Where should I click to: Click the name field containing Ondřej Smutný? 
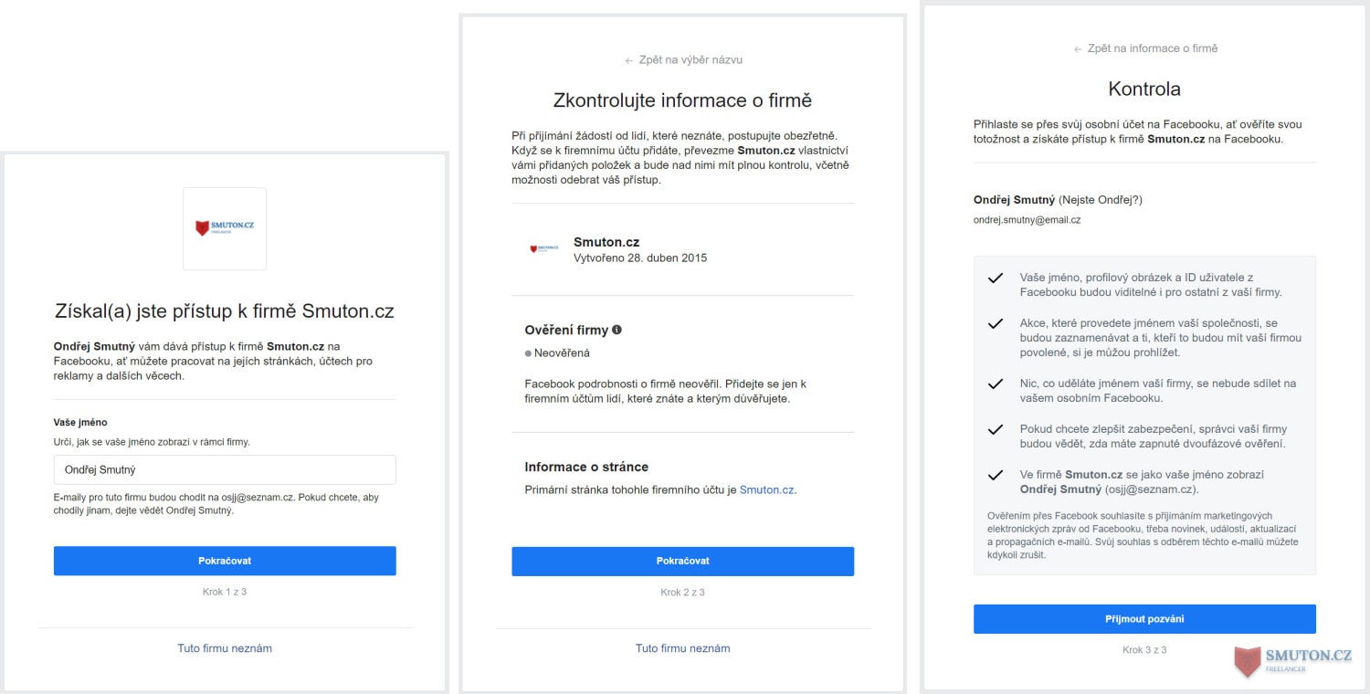point(225,469)
